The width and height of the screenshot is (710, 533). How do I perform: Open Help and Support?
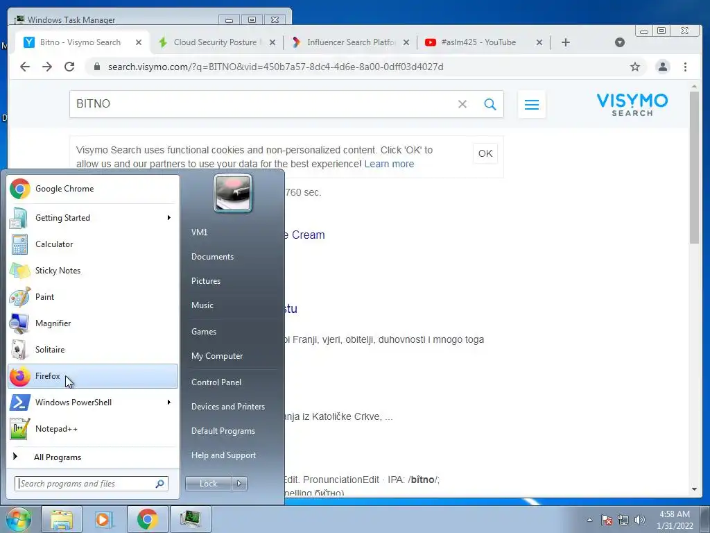click(x=224, y=455)
